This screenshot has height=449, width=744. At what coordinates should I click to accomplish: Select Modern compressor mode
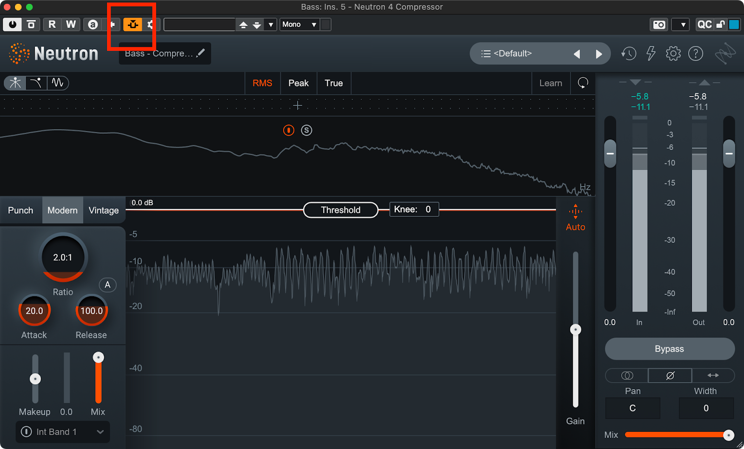pyautogui.click(x=62, y=210)
